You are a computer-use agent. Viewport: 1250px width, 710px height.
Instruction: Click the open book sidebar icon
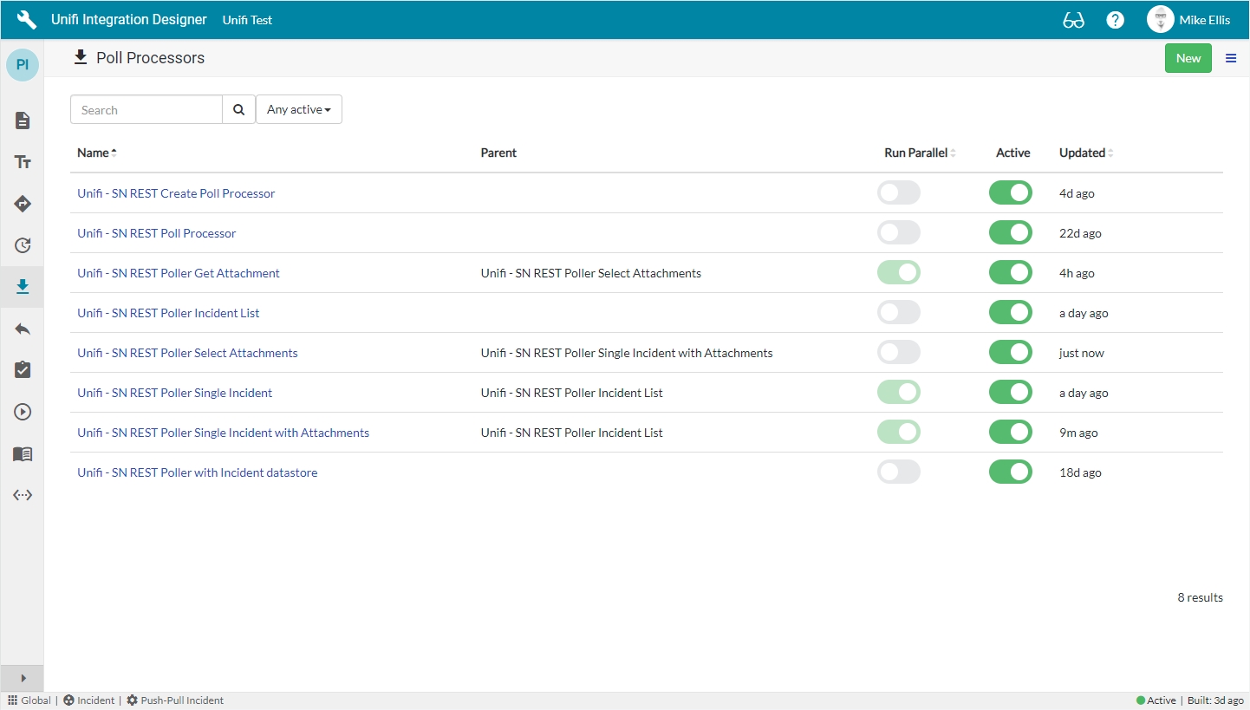tap(23, 453)
